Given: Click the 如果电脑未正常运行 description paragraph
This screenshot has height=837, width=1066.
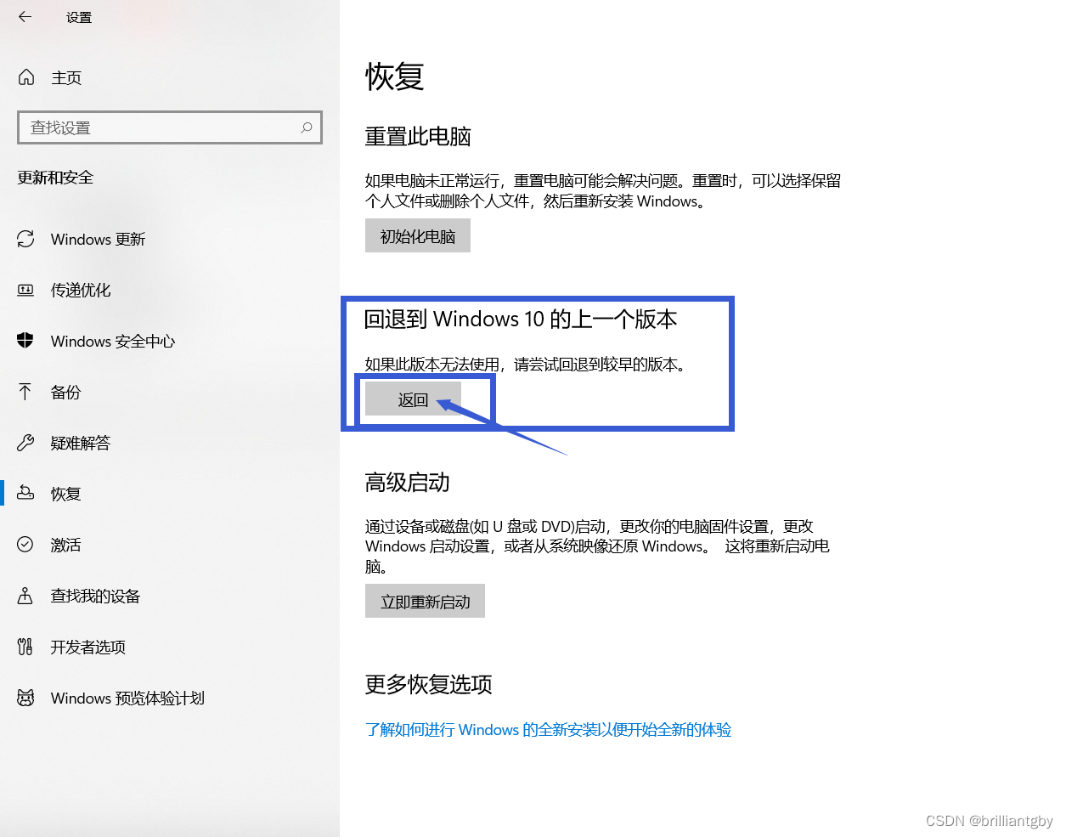Looking at the screenshot, I should point(603,191).
